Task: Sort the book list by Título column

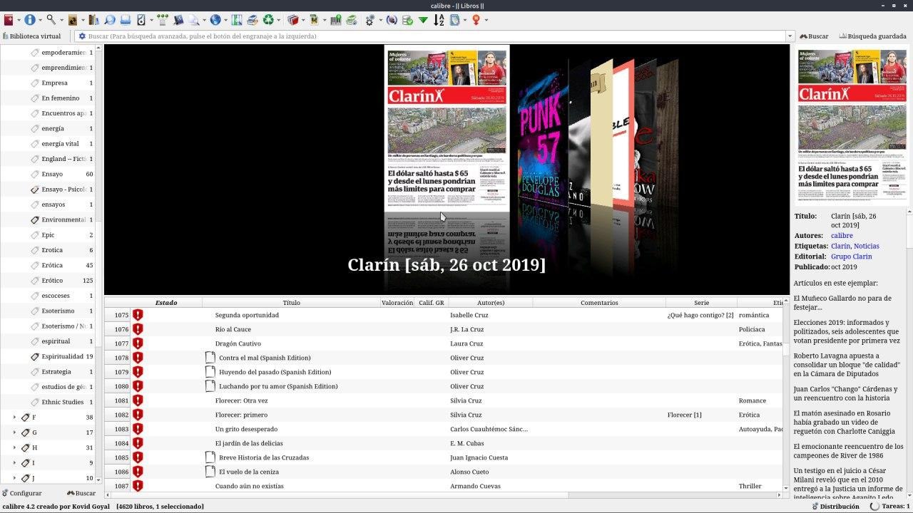Action: pyautogui.click(x=291, y=303)
